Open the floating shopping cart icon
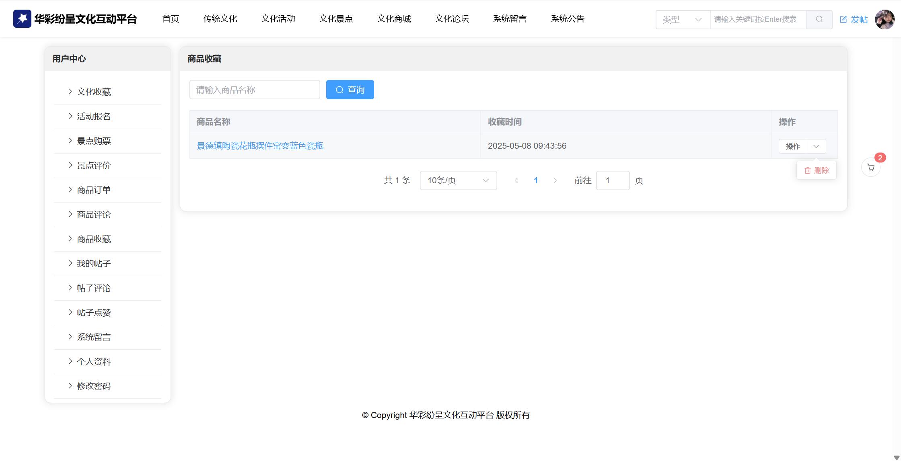Viewport: 901px width, 461px height. tap(870, 167)
